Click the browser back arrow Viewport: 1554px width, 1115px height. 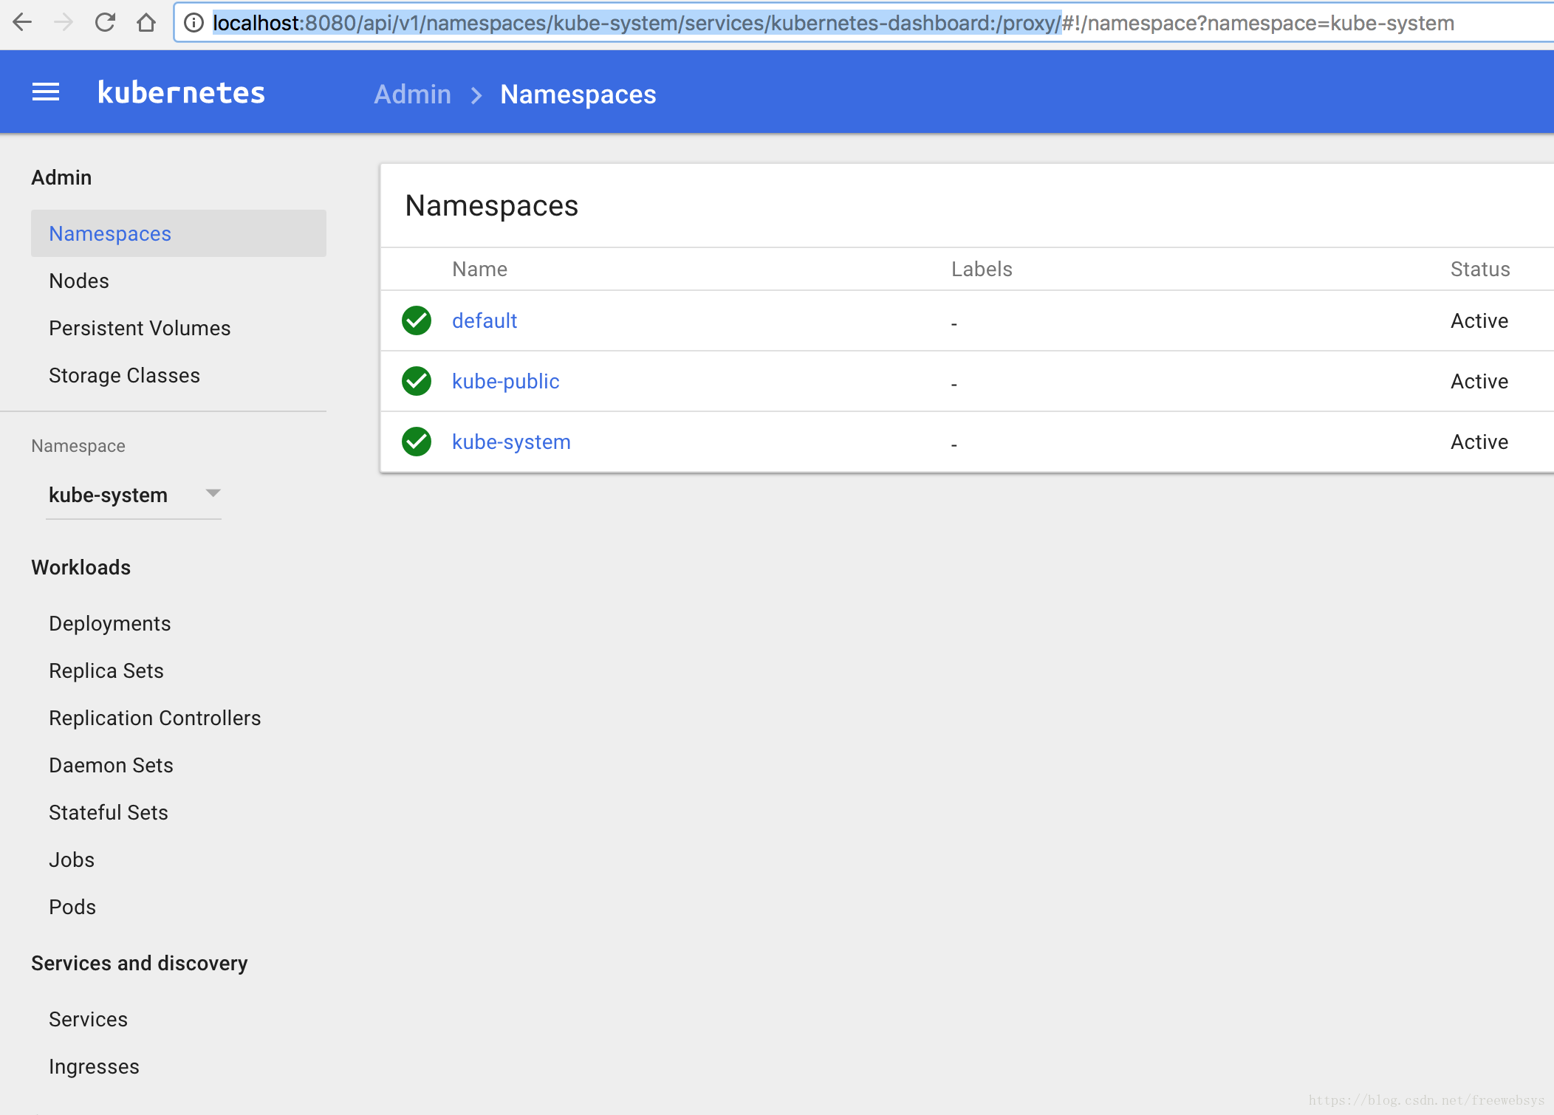[22, 23]
